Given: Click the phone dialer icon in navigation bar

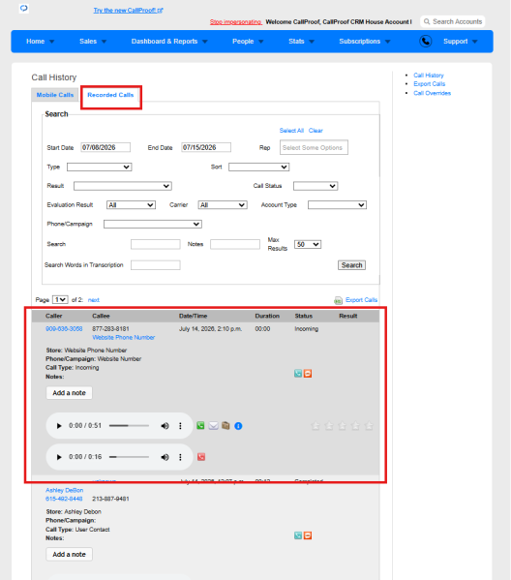Looking at the screenshot, I should point(426,41).
